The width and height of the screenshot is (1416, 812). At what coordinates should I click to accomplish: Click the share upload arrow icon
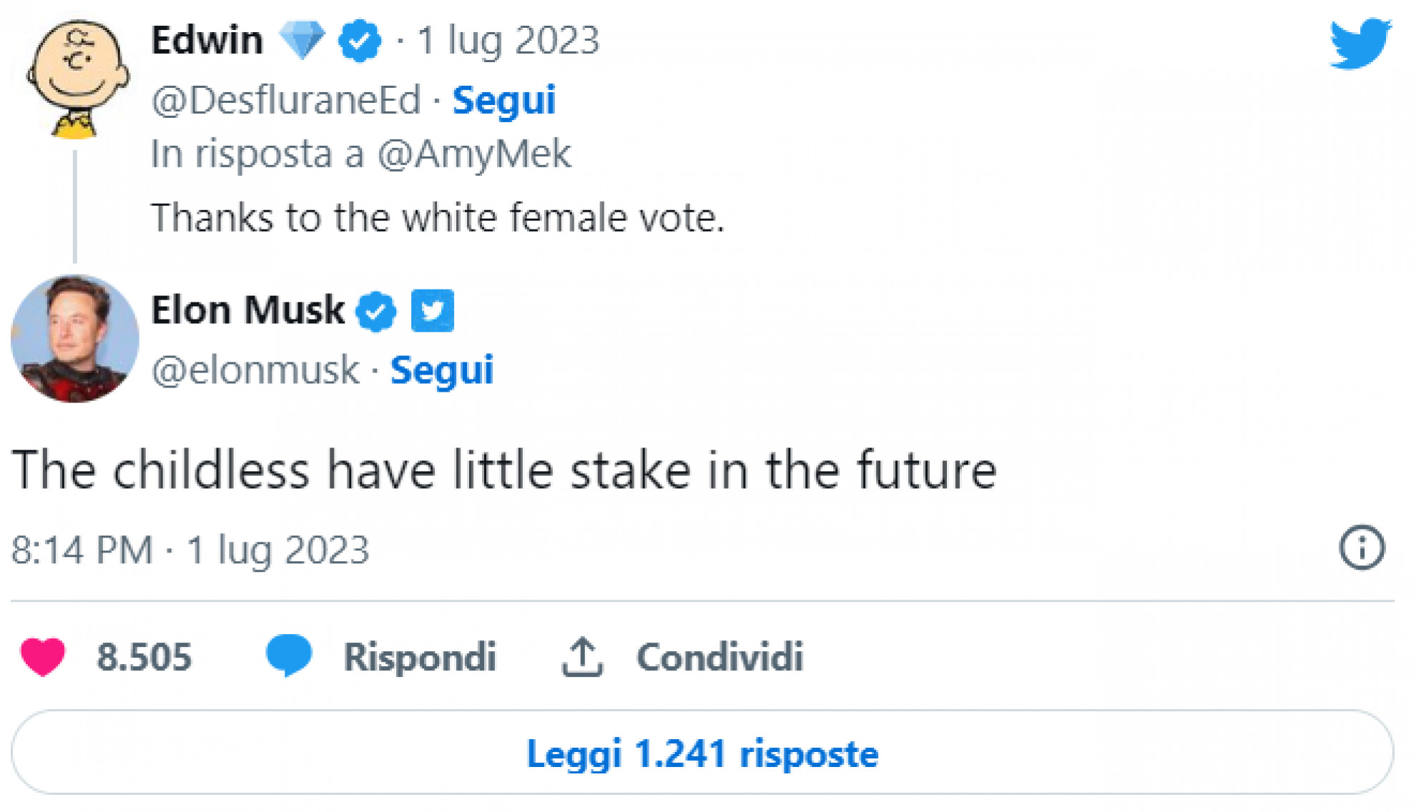click(x=582, y=656)
